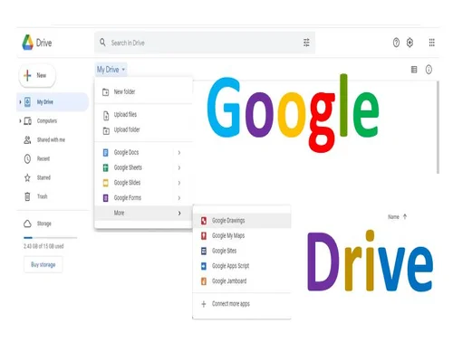Click the New button
The image size is (453, 362).
click(37, 75)
